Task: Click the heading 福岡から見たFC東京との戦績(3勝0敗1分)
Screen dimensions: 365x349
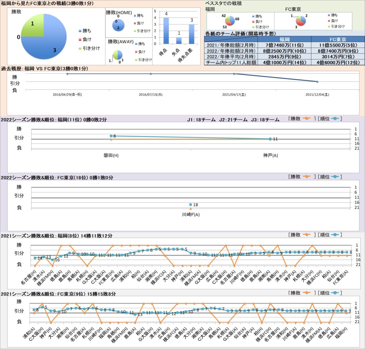Action: (47, 3)
